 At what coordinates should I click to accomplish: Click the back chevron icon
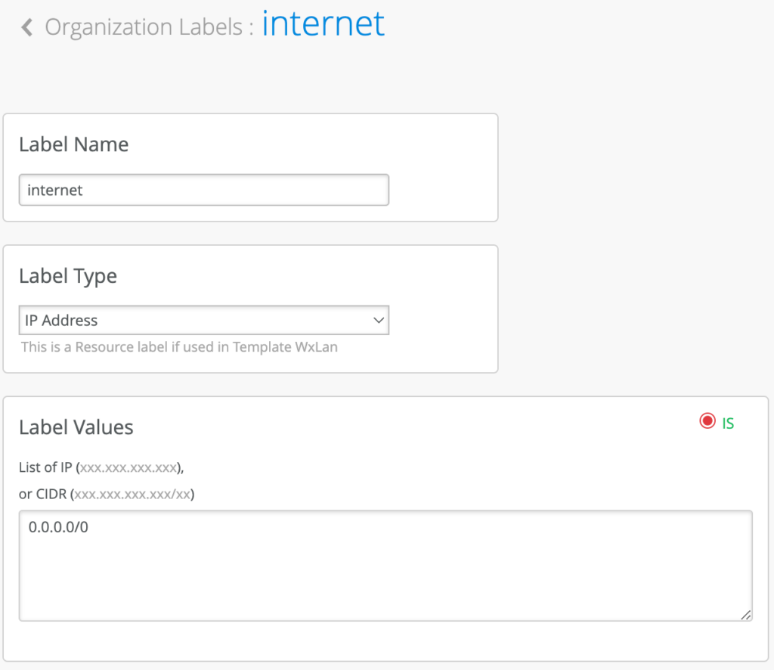[25, 26]
